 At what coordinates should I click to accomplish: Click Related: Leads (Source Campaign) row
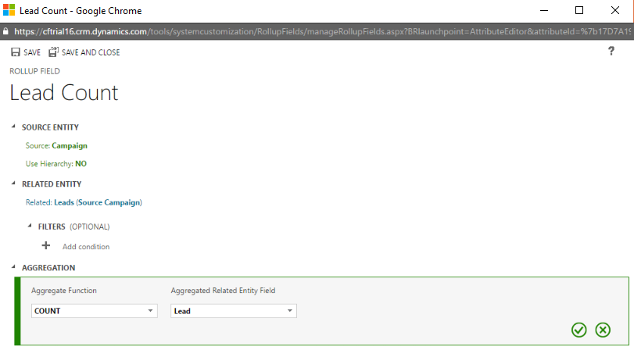(84, 203)
